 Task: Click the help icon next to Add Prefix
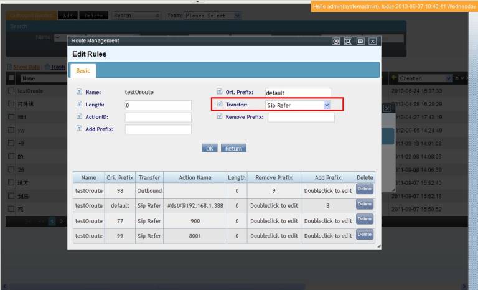(79, 129)
